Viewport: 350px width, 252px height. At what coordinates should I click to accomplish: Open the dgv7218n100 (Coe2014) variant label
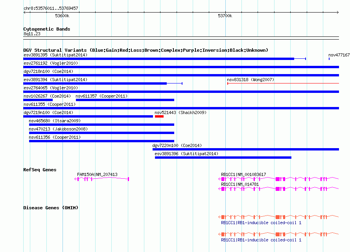(x=48, y=71)
